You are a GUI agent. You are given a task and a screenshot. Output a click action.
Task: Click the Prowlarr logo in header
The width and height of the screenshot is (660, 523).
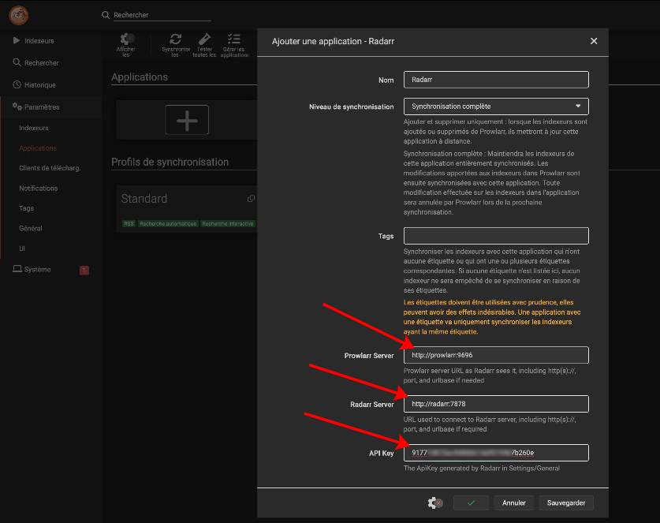[18, 14]
